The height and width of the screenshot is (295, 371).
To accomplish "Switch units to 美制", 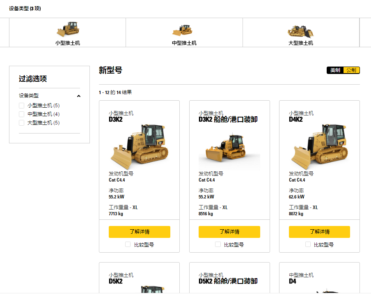I will coord(335,70).
